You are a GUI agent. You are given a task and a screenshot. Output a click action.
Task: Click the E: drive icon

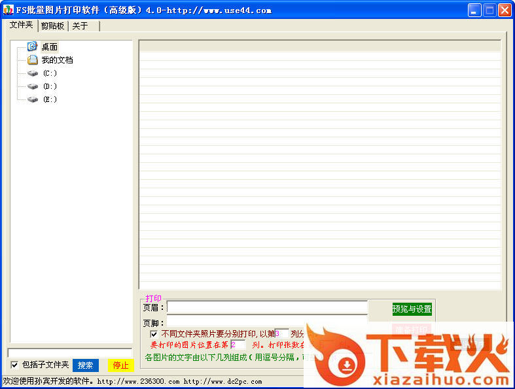(x=33, y=99)
